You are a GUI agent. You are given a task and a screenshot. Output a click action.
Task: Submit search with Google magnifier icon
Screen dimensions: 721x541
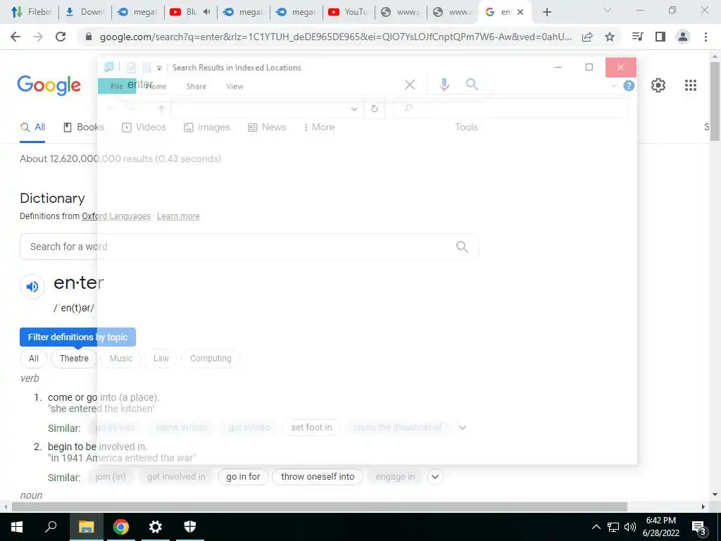point(472,85)
